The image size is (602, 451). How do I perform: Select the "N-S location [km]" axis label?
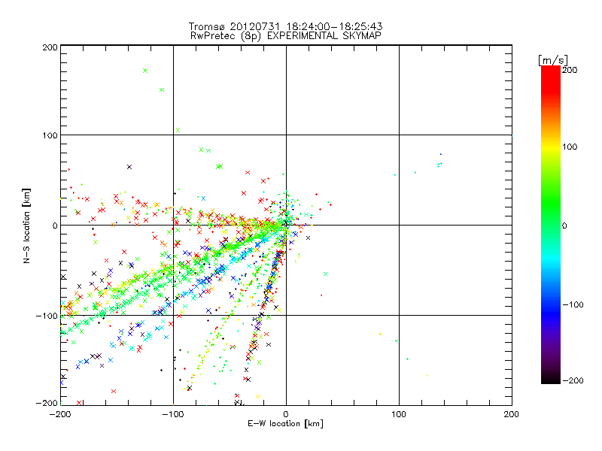click(26, 225)
